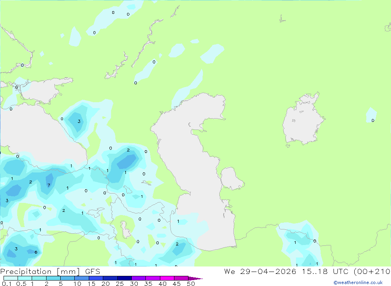
Task: Click the 15–20 mm legend color swatch
Action: [x=96, y=278]
